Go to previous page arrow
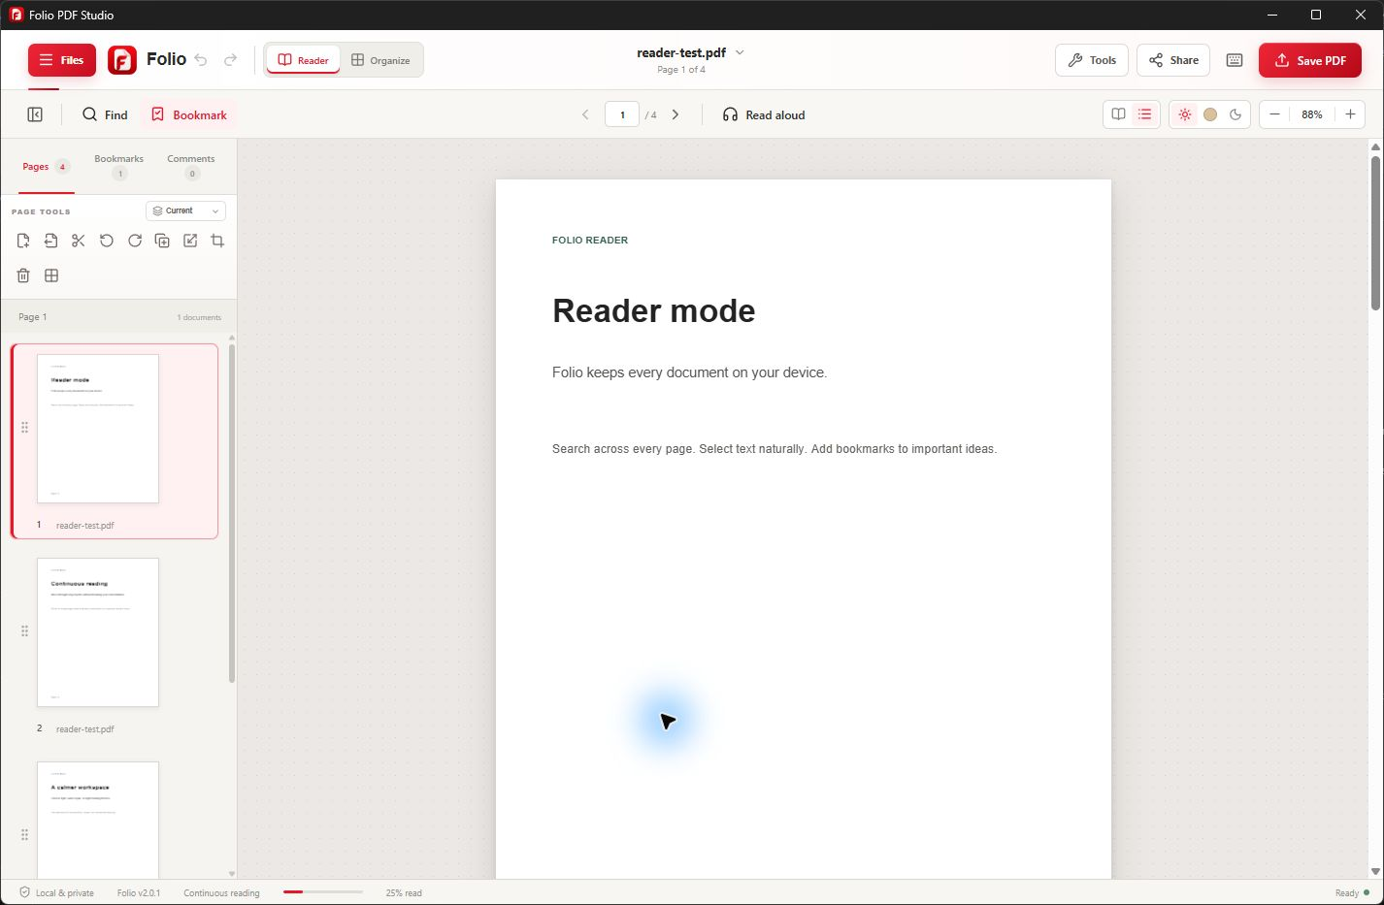 pyautogui.click(x=585, y=114)
